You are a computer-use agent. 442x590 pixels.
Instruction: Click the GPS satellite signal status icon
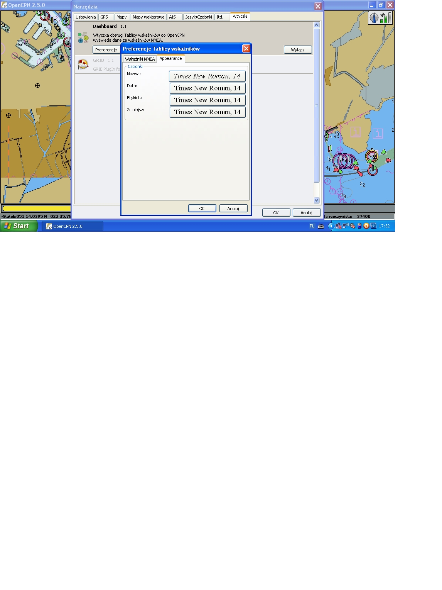[x=386, y=18]
